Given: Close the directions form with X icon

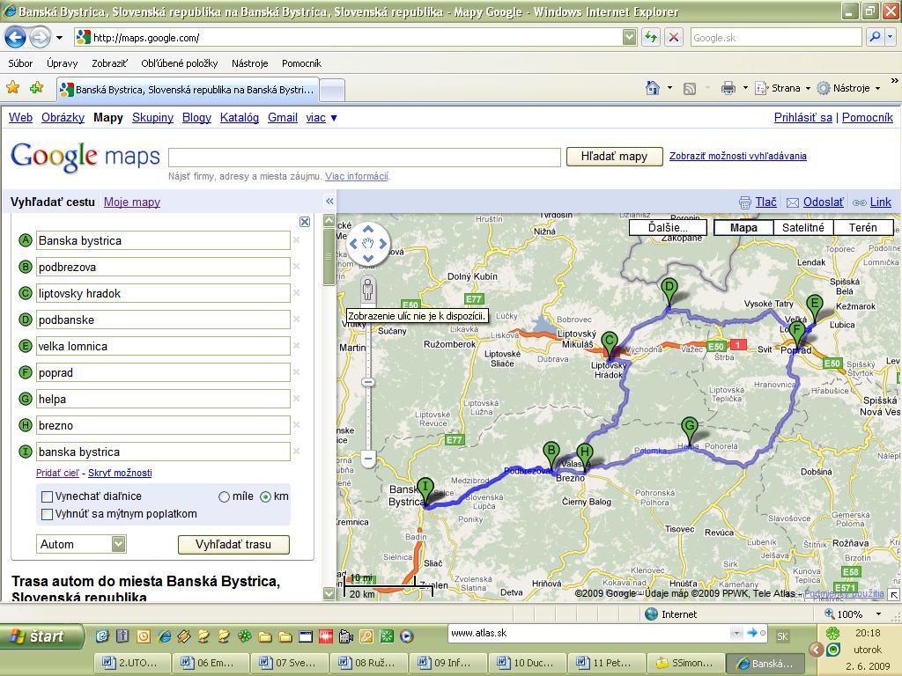Looking at the screenshot, I should [305, 222].
